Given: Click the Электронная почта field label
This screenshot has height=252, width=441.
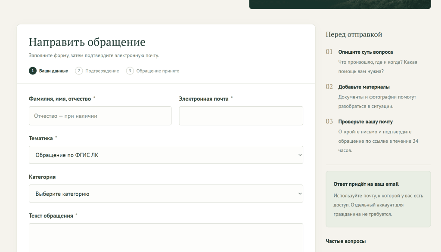Looking at the screenshot, I should (x=204, y=99).
